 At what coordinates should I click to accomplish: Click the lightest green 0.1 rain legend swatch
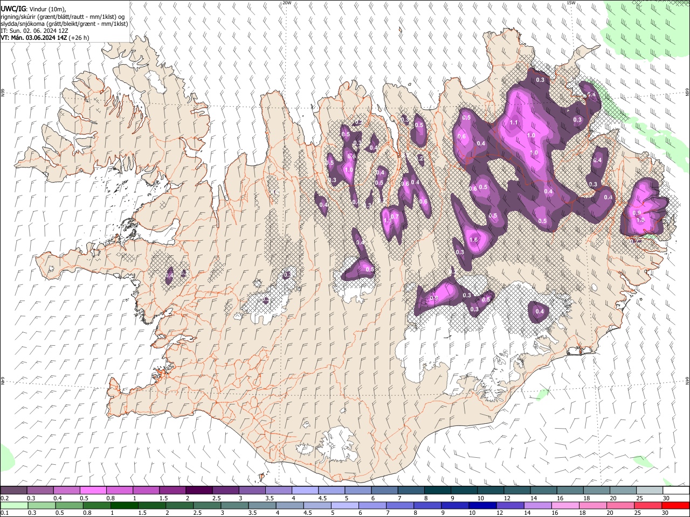point(13,505)
